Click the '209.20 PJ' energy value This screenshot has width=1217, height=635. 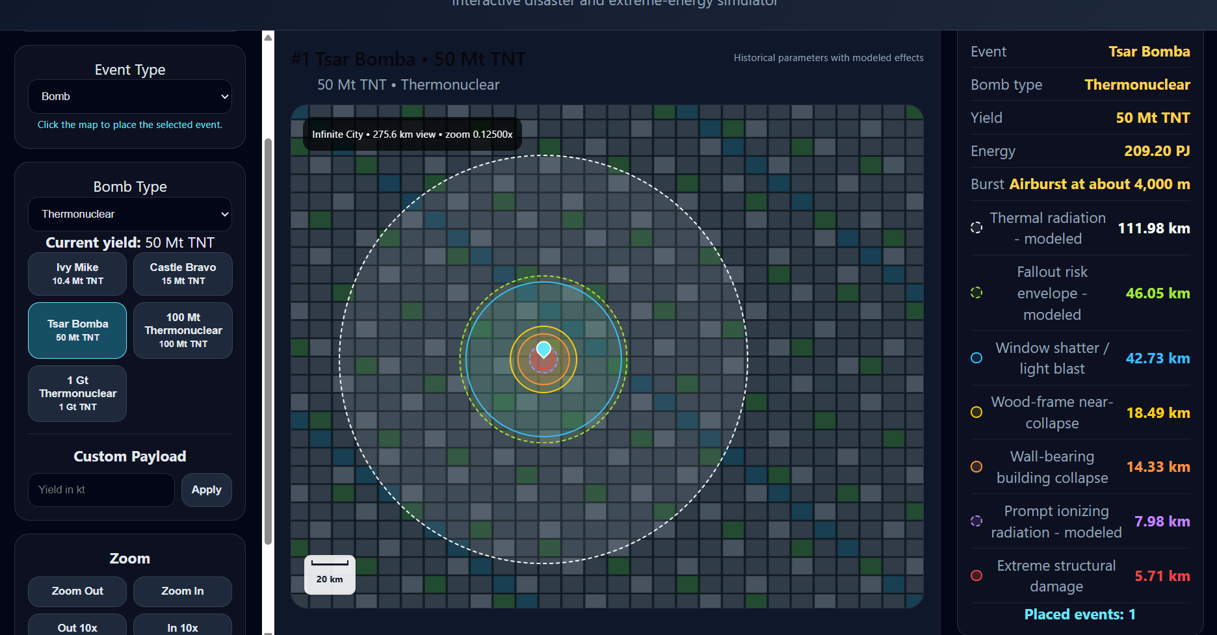click(1157, 151)
